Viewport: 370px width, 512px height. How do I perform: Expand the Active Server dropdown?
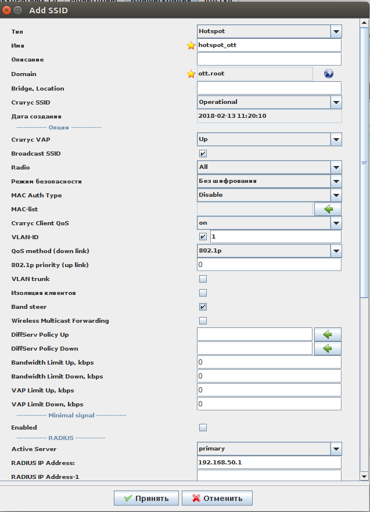tap(336, 449)
